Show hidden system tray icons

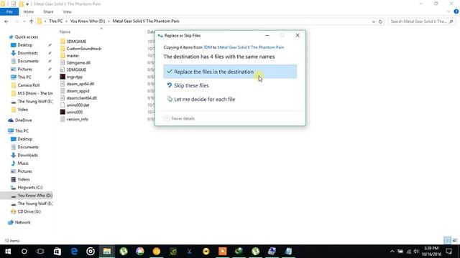[x=392, y=252]
